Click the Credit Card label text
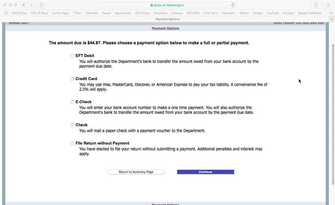Viewport: 335px width, 205px height. pyautogui.click(x=86, y=79)
